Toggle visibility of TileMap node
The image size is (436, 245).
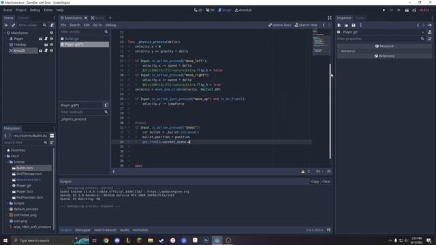click(x=52, y=45)
